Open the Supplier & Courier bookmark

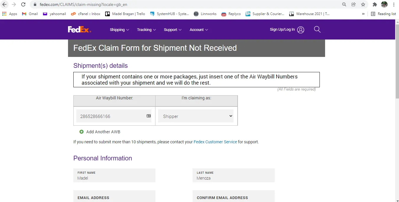[265, 14]
